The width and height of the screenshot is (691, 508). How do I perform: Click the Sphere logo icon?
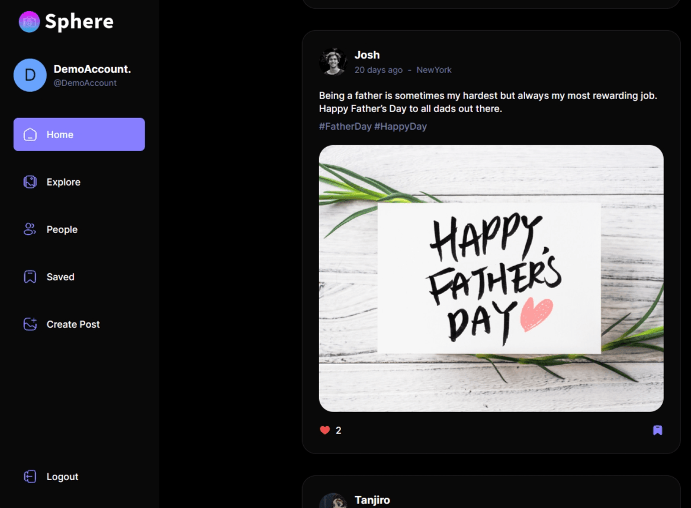tap(29, 22)
